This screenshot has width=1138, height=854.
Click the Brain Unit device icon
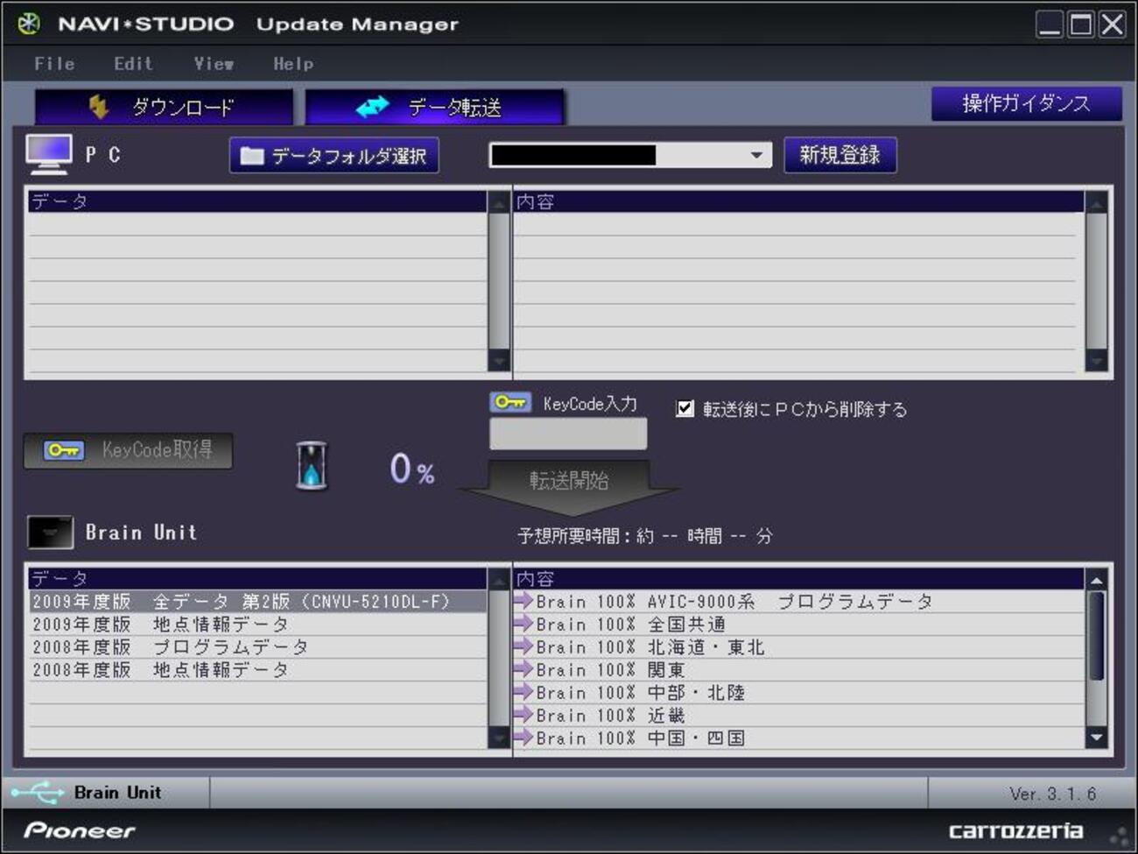pyautogui.click(x=50, y=532)
